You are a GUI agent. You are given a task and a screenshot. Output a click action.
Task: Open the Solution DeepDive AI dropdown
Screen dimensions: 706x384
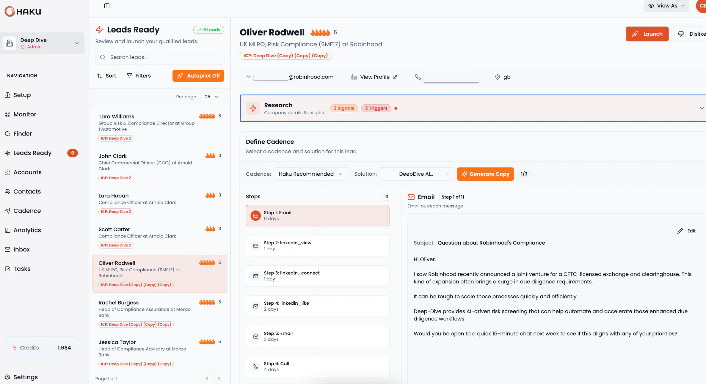417,174
